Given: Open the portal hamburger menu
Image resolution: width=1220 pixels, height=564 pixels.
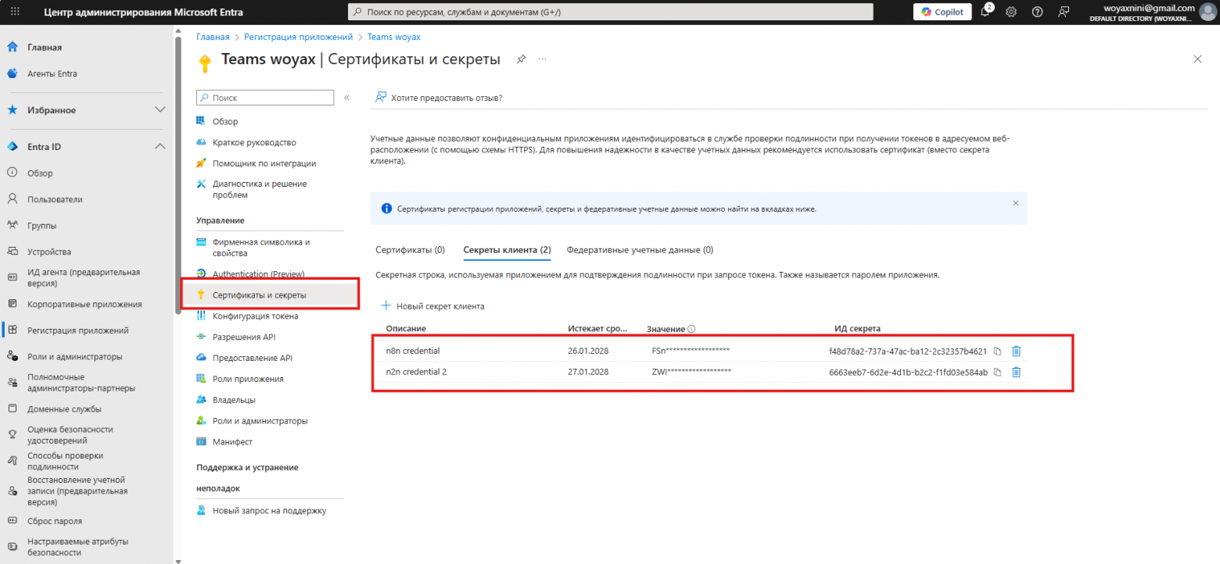Looking at the screenshot, I should point(16,12).
